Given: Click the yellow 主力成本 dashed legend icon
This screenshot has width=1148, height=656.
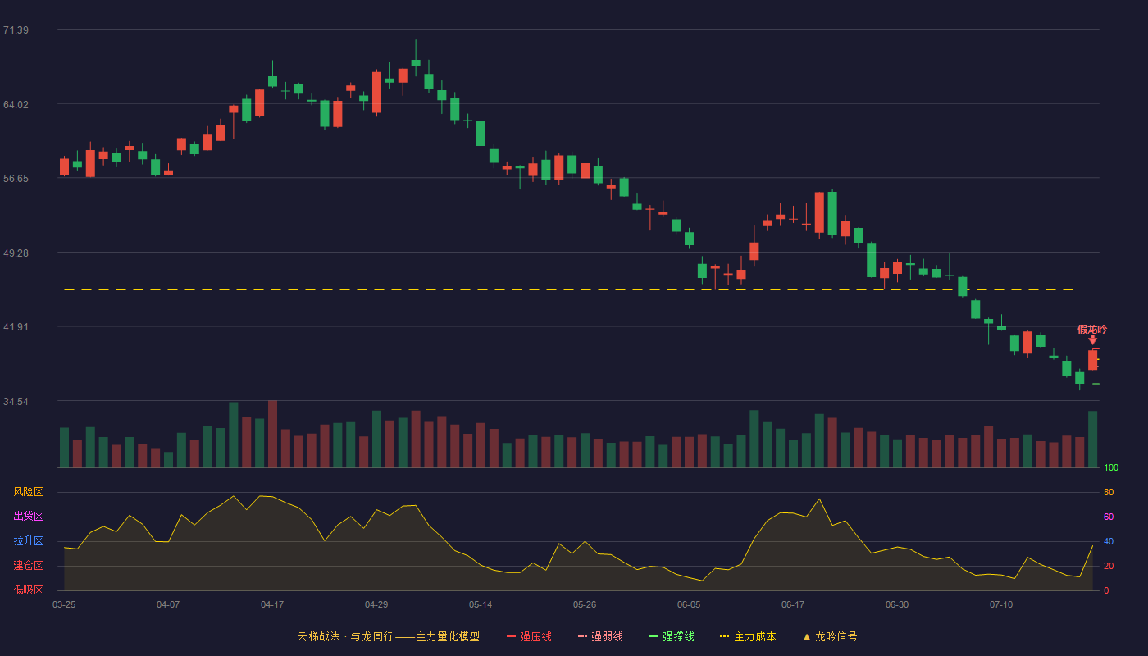Looking at the screenshot, I should (725, 636).
